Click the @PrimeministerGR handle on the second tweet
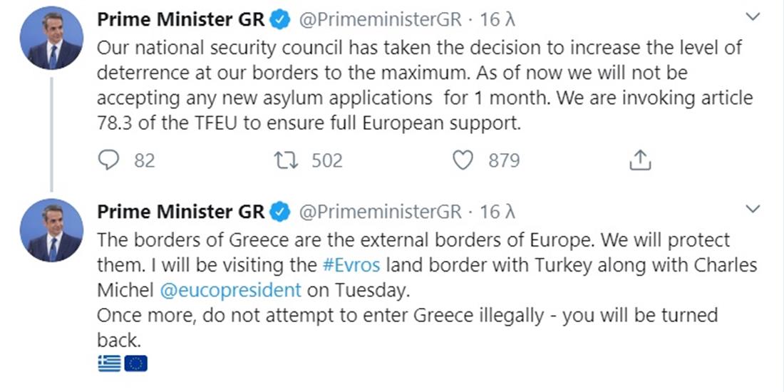The image size is (784, 392). click(378, 212)
